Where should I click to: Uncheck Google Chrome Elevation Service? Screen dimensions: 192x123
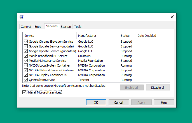click(x=26, y=41)
